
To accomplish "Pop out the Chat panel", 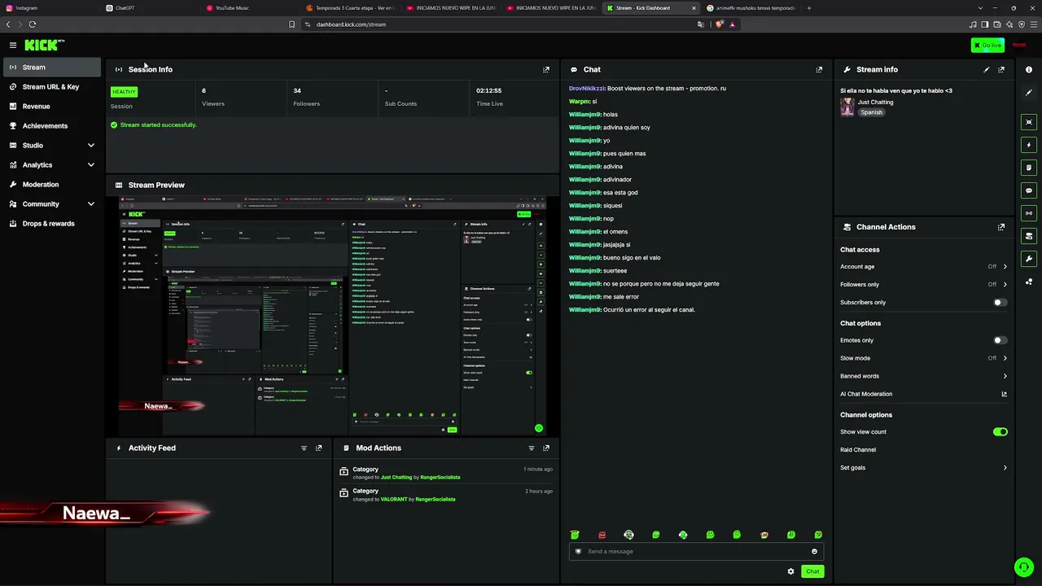I will 819,69.
